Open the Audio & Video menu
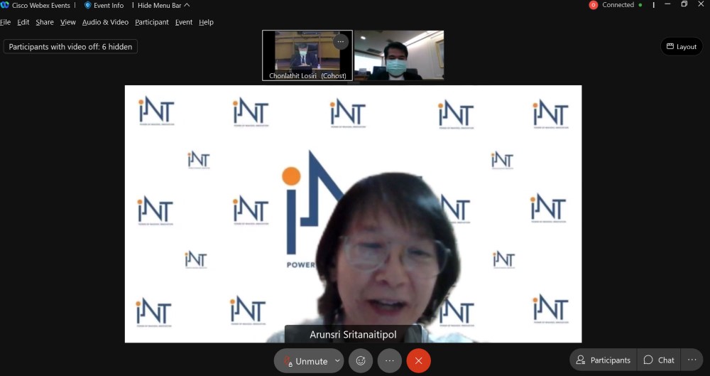The image size is (710, 376). pyautogui.click(x=105, y=22)
